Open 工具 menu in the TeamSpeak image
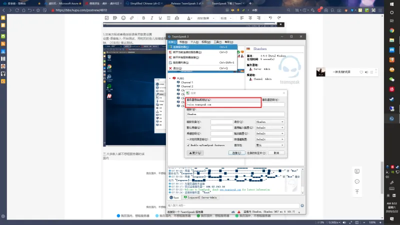Image resolution: width=400 pixels, height=225 pixels. pos(217,42)
